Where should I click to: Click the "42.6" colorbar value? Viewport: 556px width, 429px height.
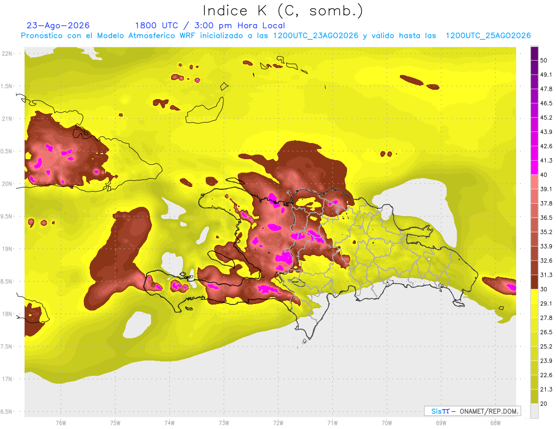point(546,146)
